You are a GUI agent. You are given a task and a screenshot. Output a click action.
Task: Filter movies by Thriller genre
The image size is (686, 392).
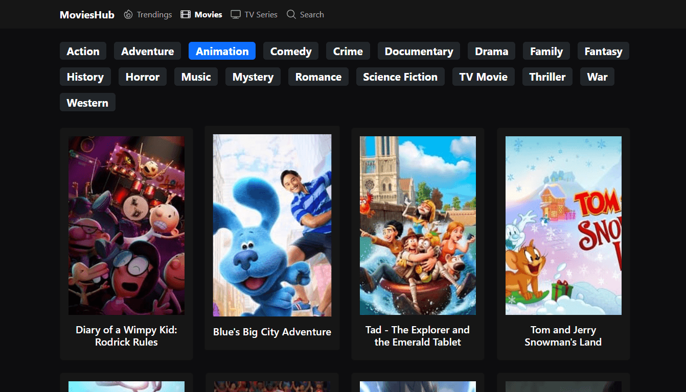547,77
